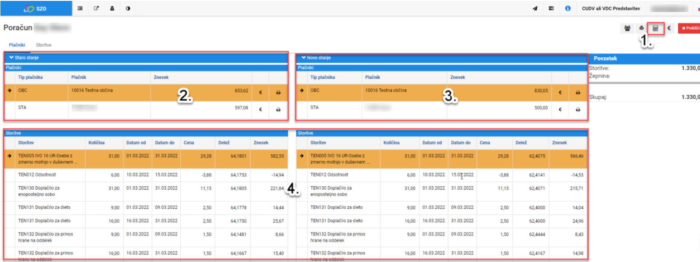Viewport: 700px width, 262px height.
Task: Switch to the Storitve tab
Action: (44, 45)
